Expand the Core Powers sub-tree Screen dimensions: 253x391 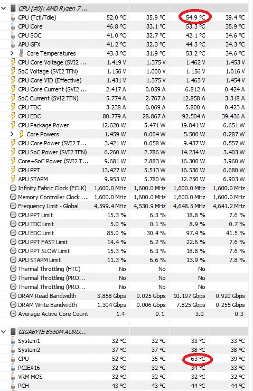[x=12, y=134]
